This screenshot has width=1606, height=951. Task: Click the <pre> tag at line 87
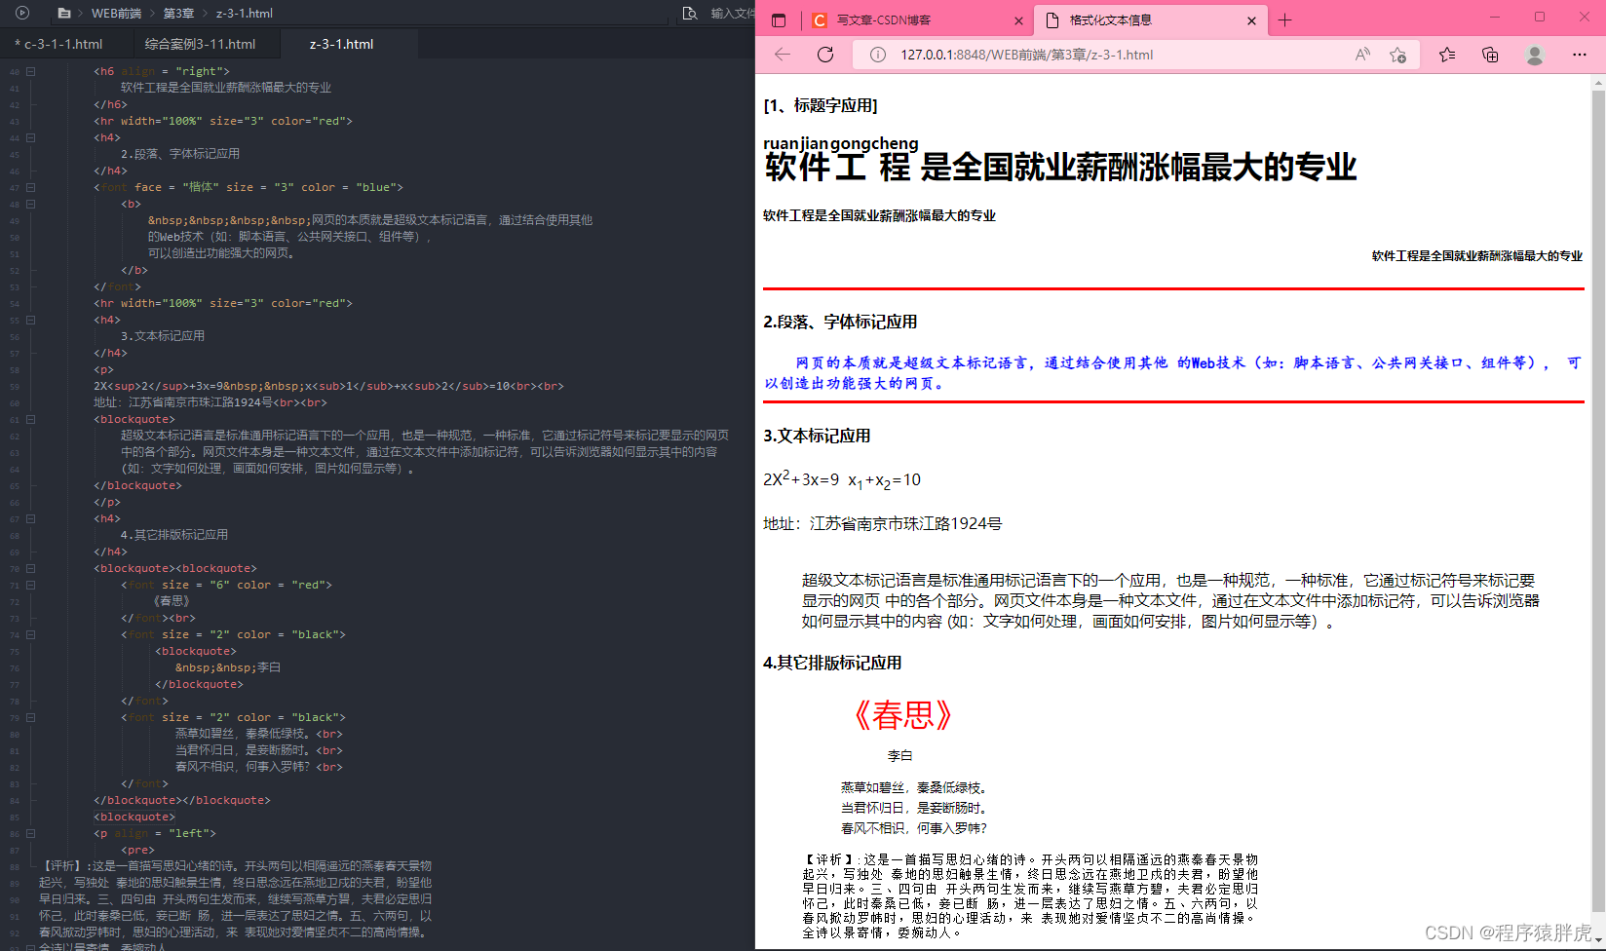[x=137, y=850]
